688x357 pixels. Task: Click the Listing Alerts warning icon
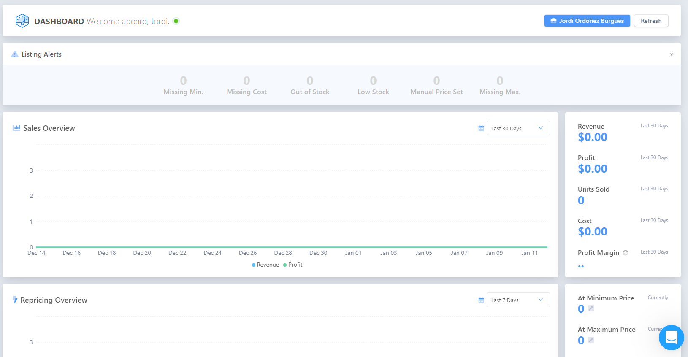(15, 54)
